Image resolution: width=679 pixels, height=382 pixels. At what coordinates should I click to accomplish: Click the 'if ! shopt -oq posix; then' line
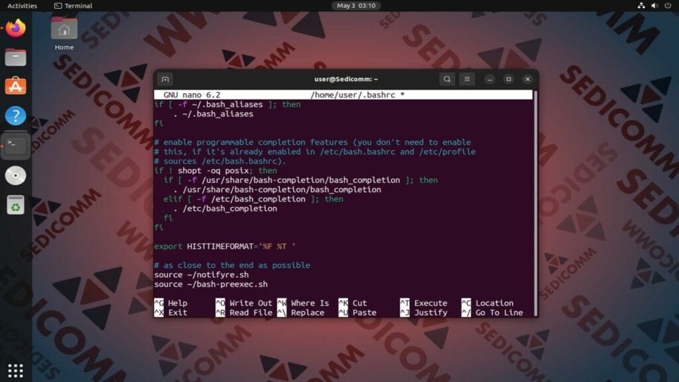[216, 170]
